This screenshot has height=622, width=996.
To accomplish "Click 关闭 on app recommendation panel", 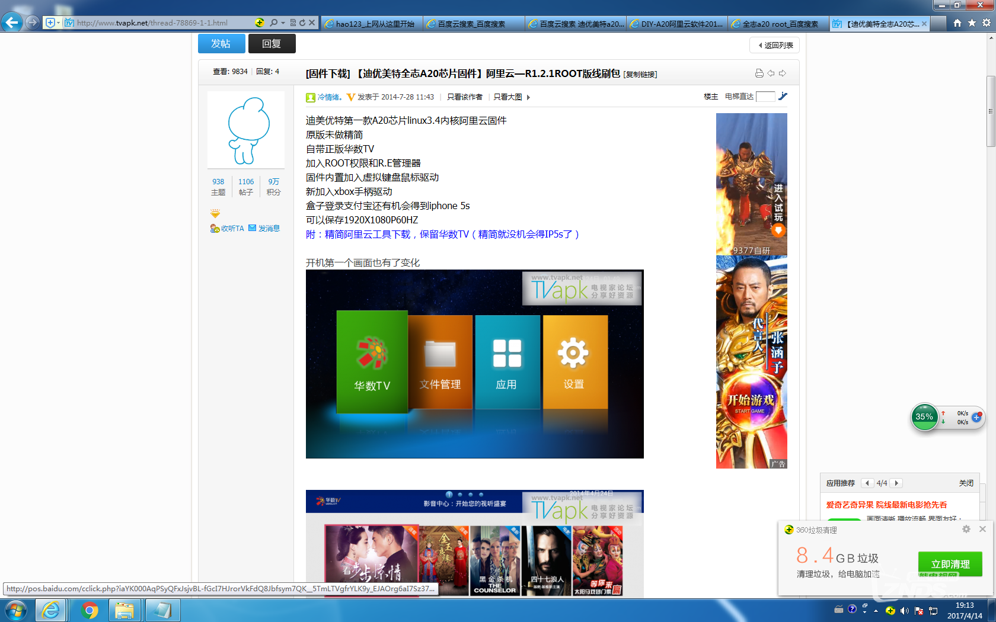I will point(966,483).
